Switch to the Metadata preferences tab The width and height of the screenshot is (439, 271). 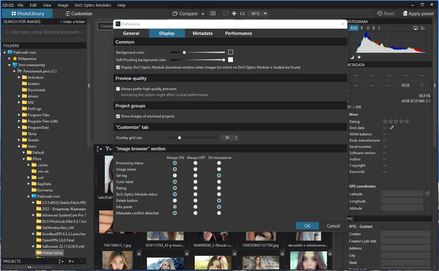[x=202, y=33]
